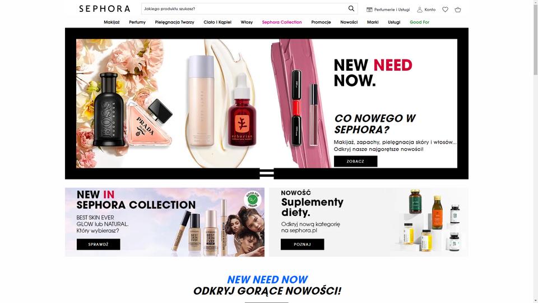Click the Perfumerie i Usługi store icon

pyautogui.click(x=369, y=10)
